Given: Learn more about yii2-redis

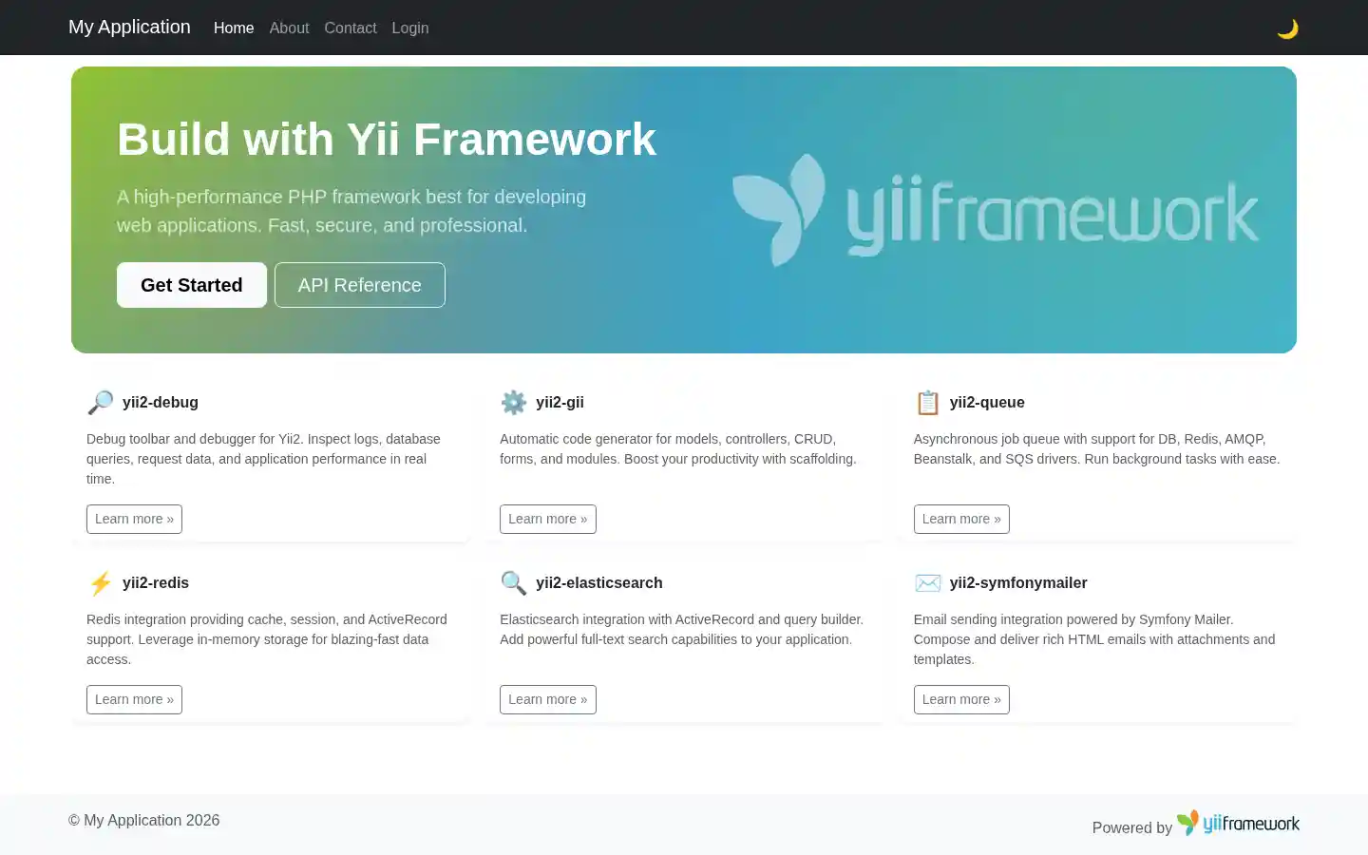Looking at the screenshot, I should 134,699.
